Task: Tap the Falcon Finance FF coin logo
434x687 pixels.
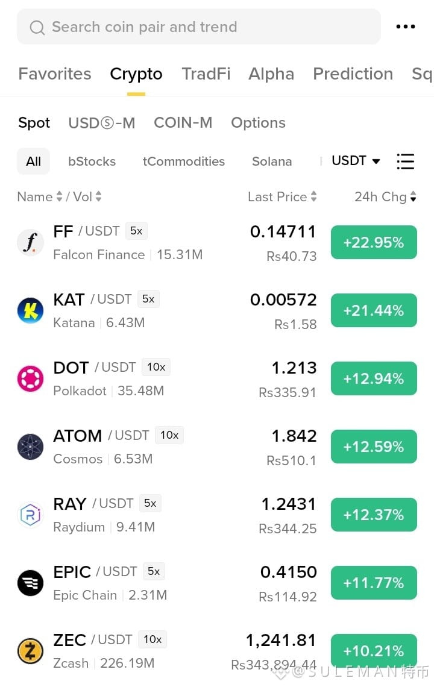Action: click(30, 242)
